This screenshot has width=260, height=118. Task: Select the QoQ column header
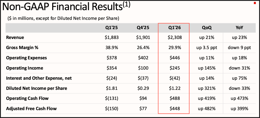[207, 28]
